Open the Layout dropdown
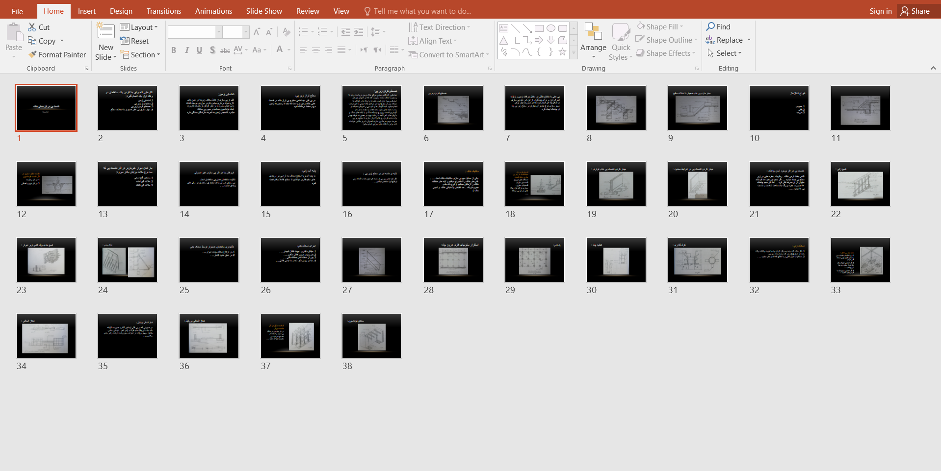Viewport: 941px width, 471px height. [139, 27]
